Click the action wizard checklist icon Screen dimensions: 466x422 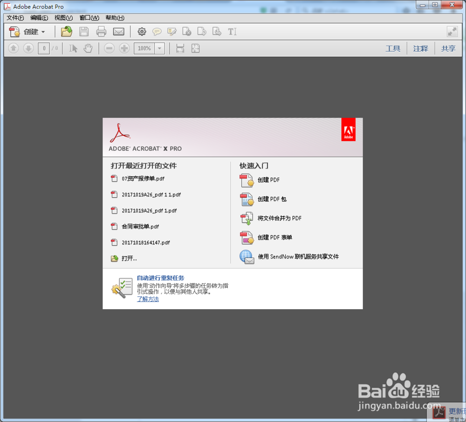pyautogui.click(x=122, y=288)
